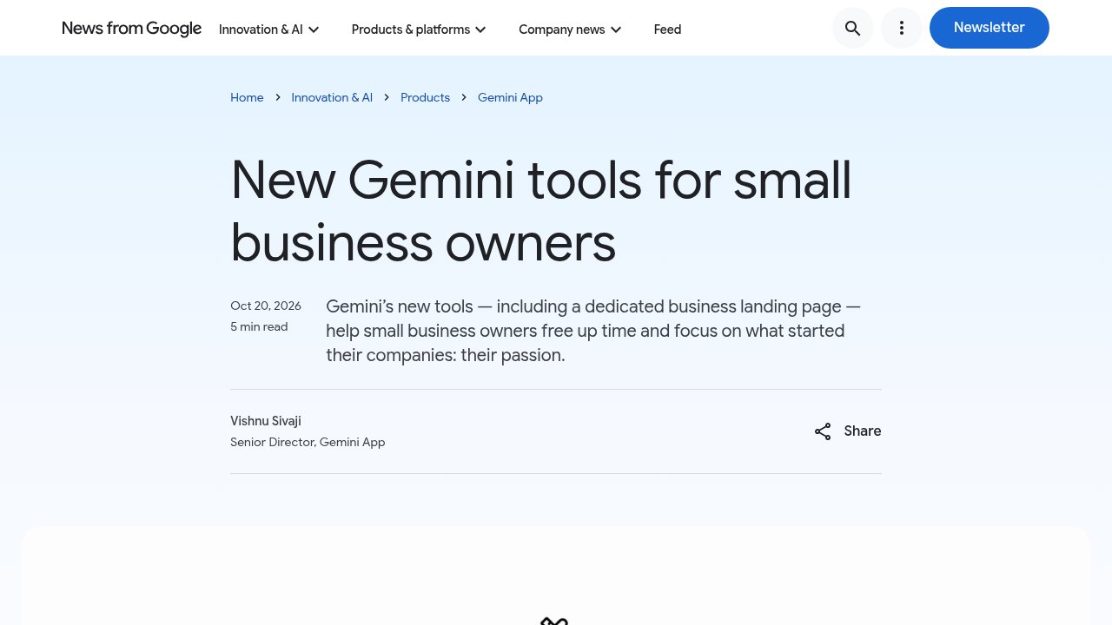This screenshot has width=1112, height=625.
Task: Click the article date Oct 20, 2026
Action: click(266, 306)
